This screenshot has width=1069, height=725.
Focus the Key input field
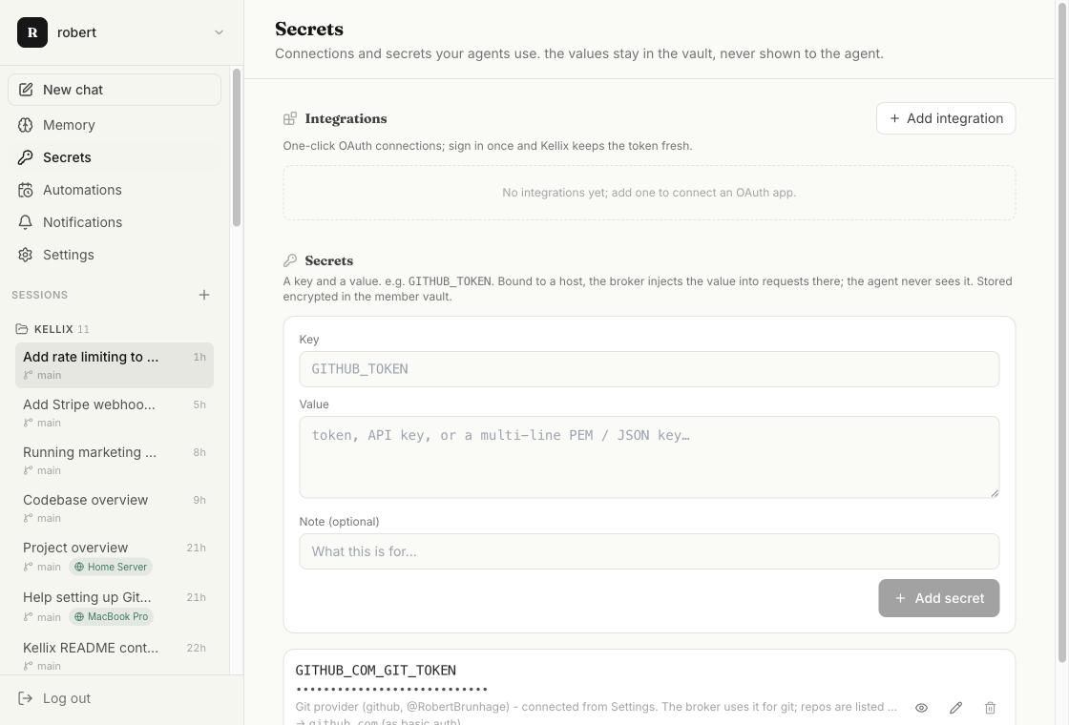649,369
